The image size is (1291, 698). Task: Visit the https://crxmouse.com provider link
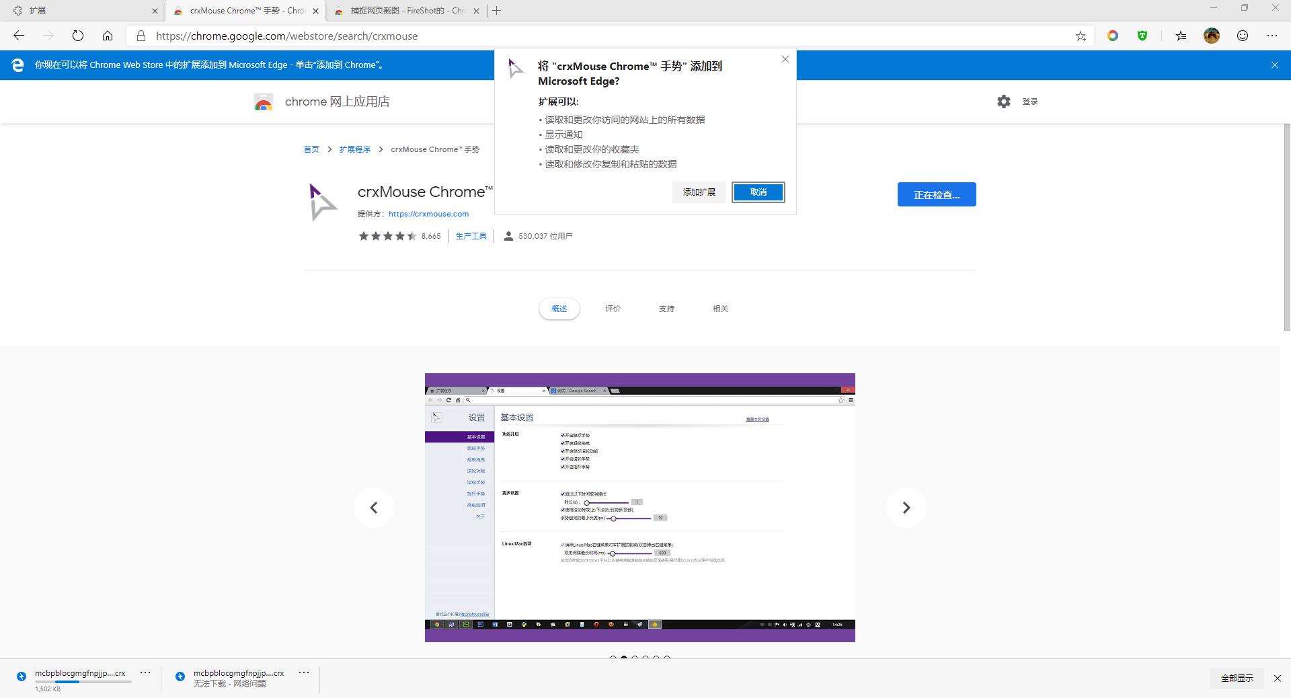point(429,214)
